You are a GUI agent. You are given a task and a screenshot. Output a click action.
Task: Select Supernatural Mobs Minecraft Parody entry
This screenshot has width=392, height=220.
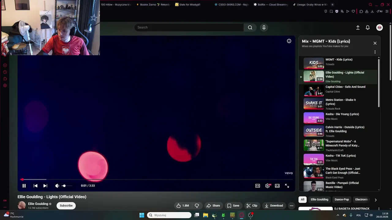click(338, 145)
